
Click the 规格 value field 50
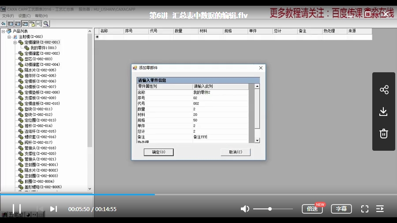220,120
